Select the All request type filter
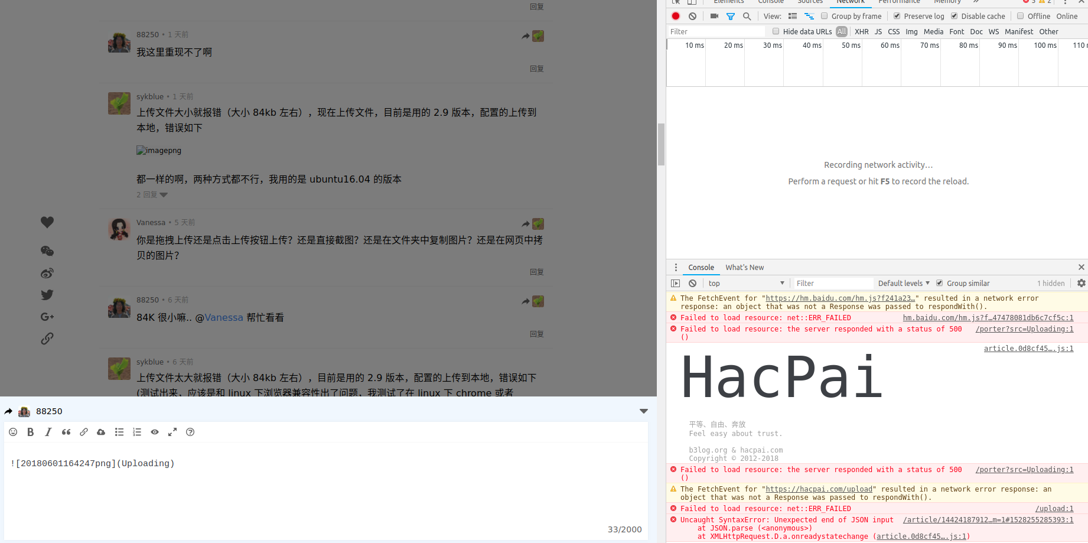 [842, 31]
